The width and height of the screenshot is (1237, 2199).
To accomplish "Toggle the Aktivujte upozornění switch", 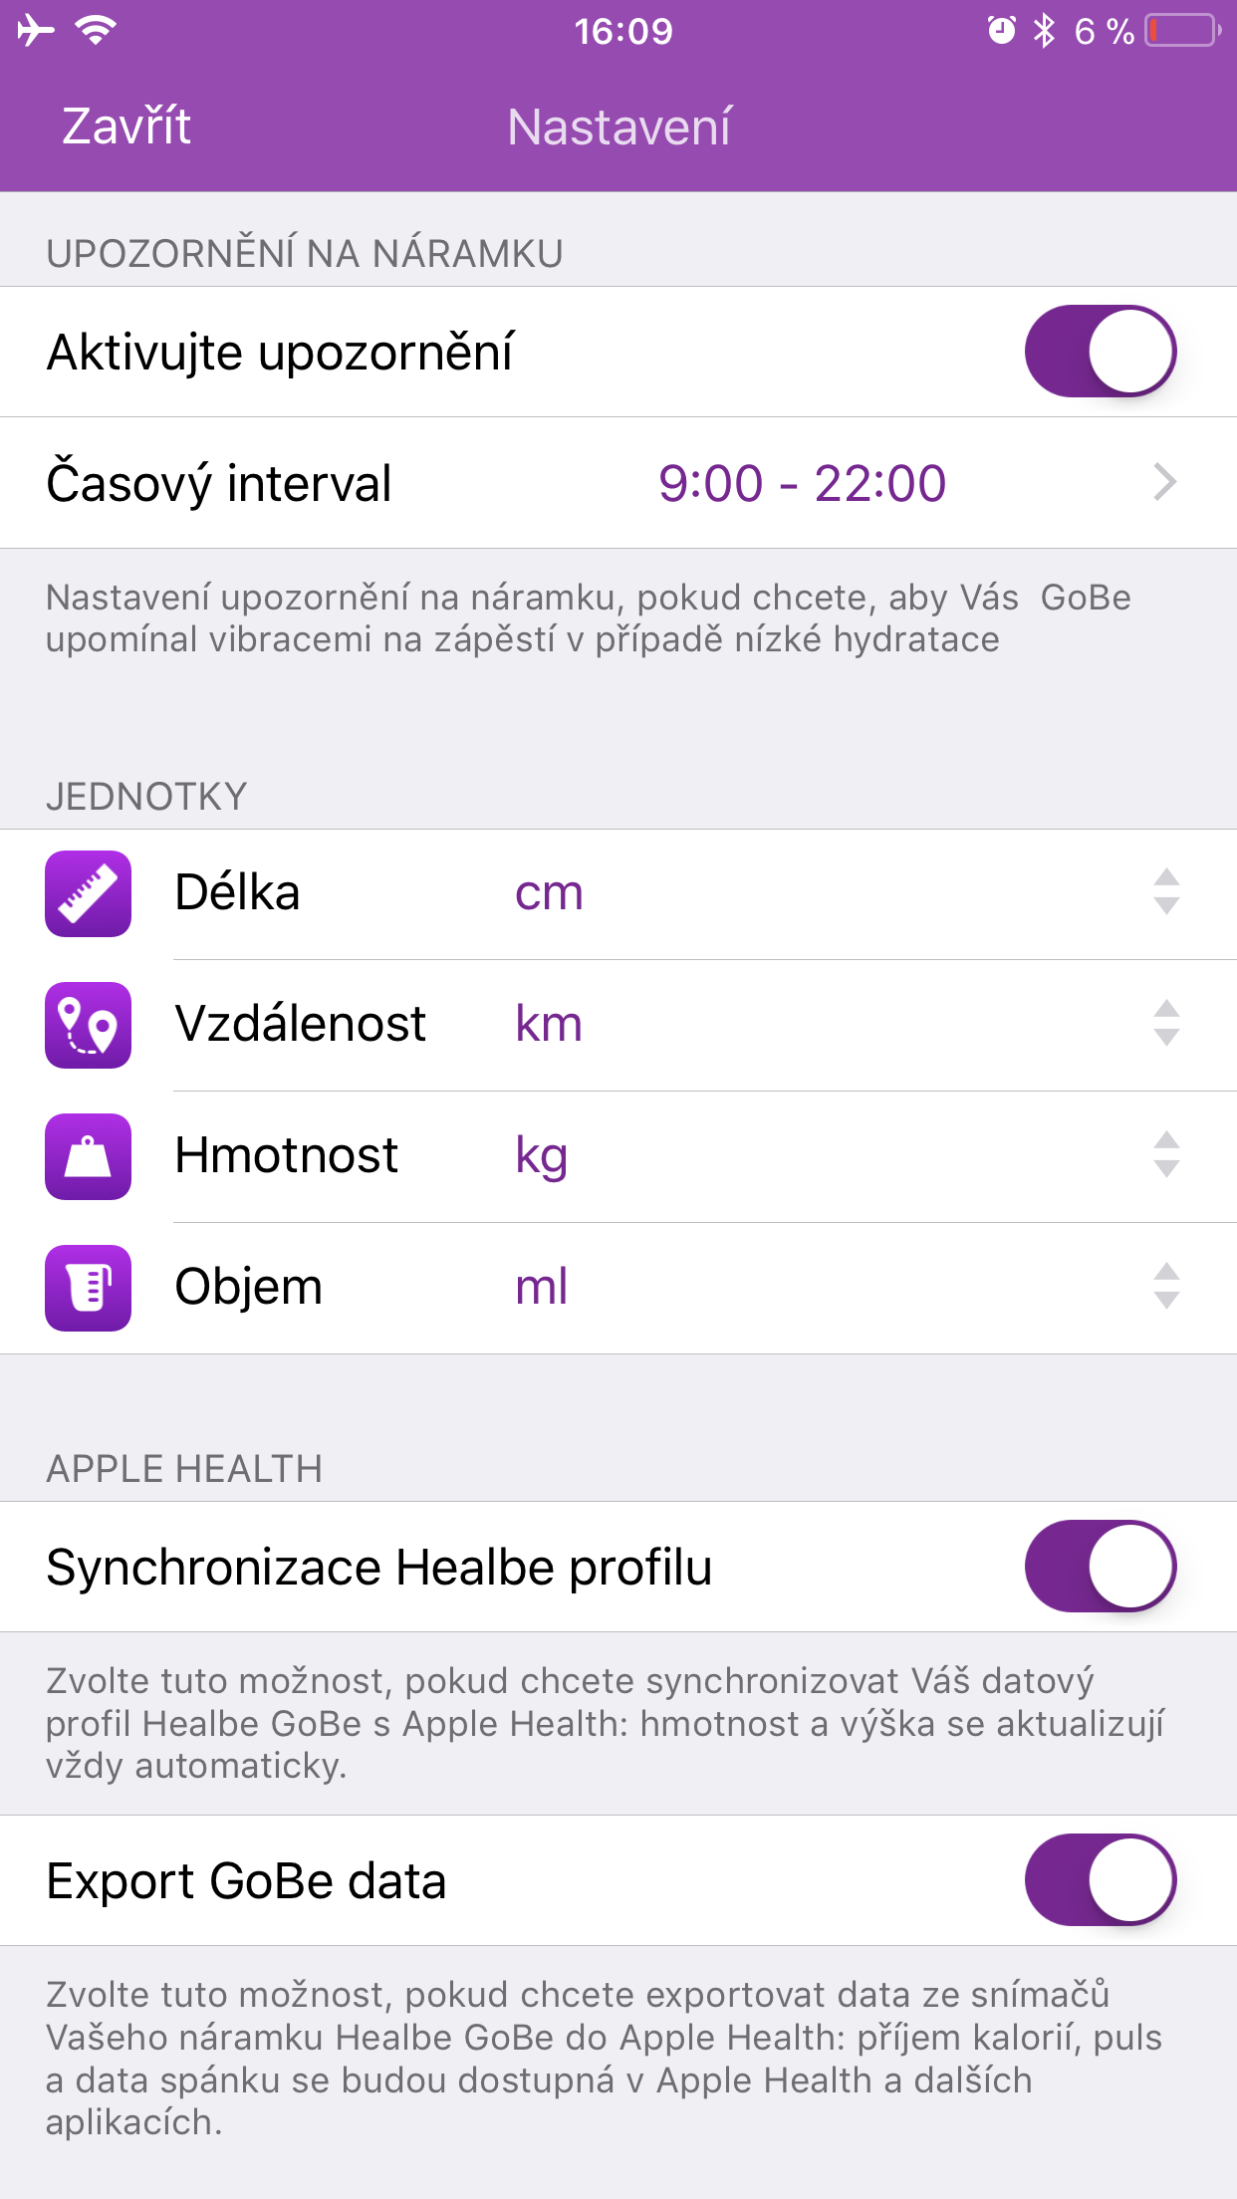I will tap(1100, 352).
